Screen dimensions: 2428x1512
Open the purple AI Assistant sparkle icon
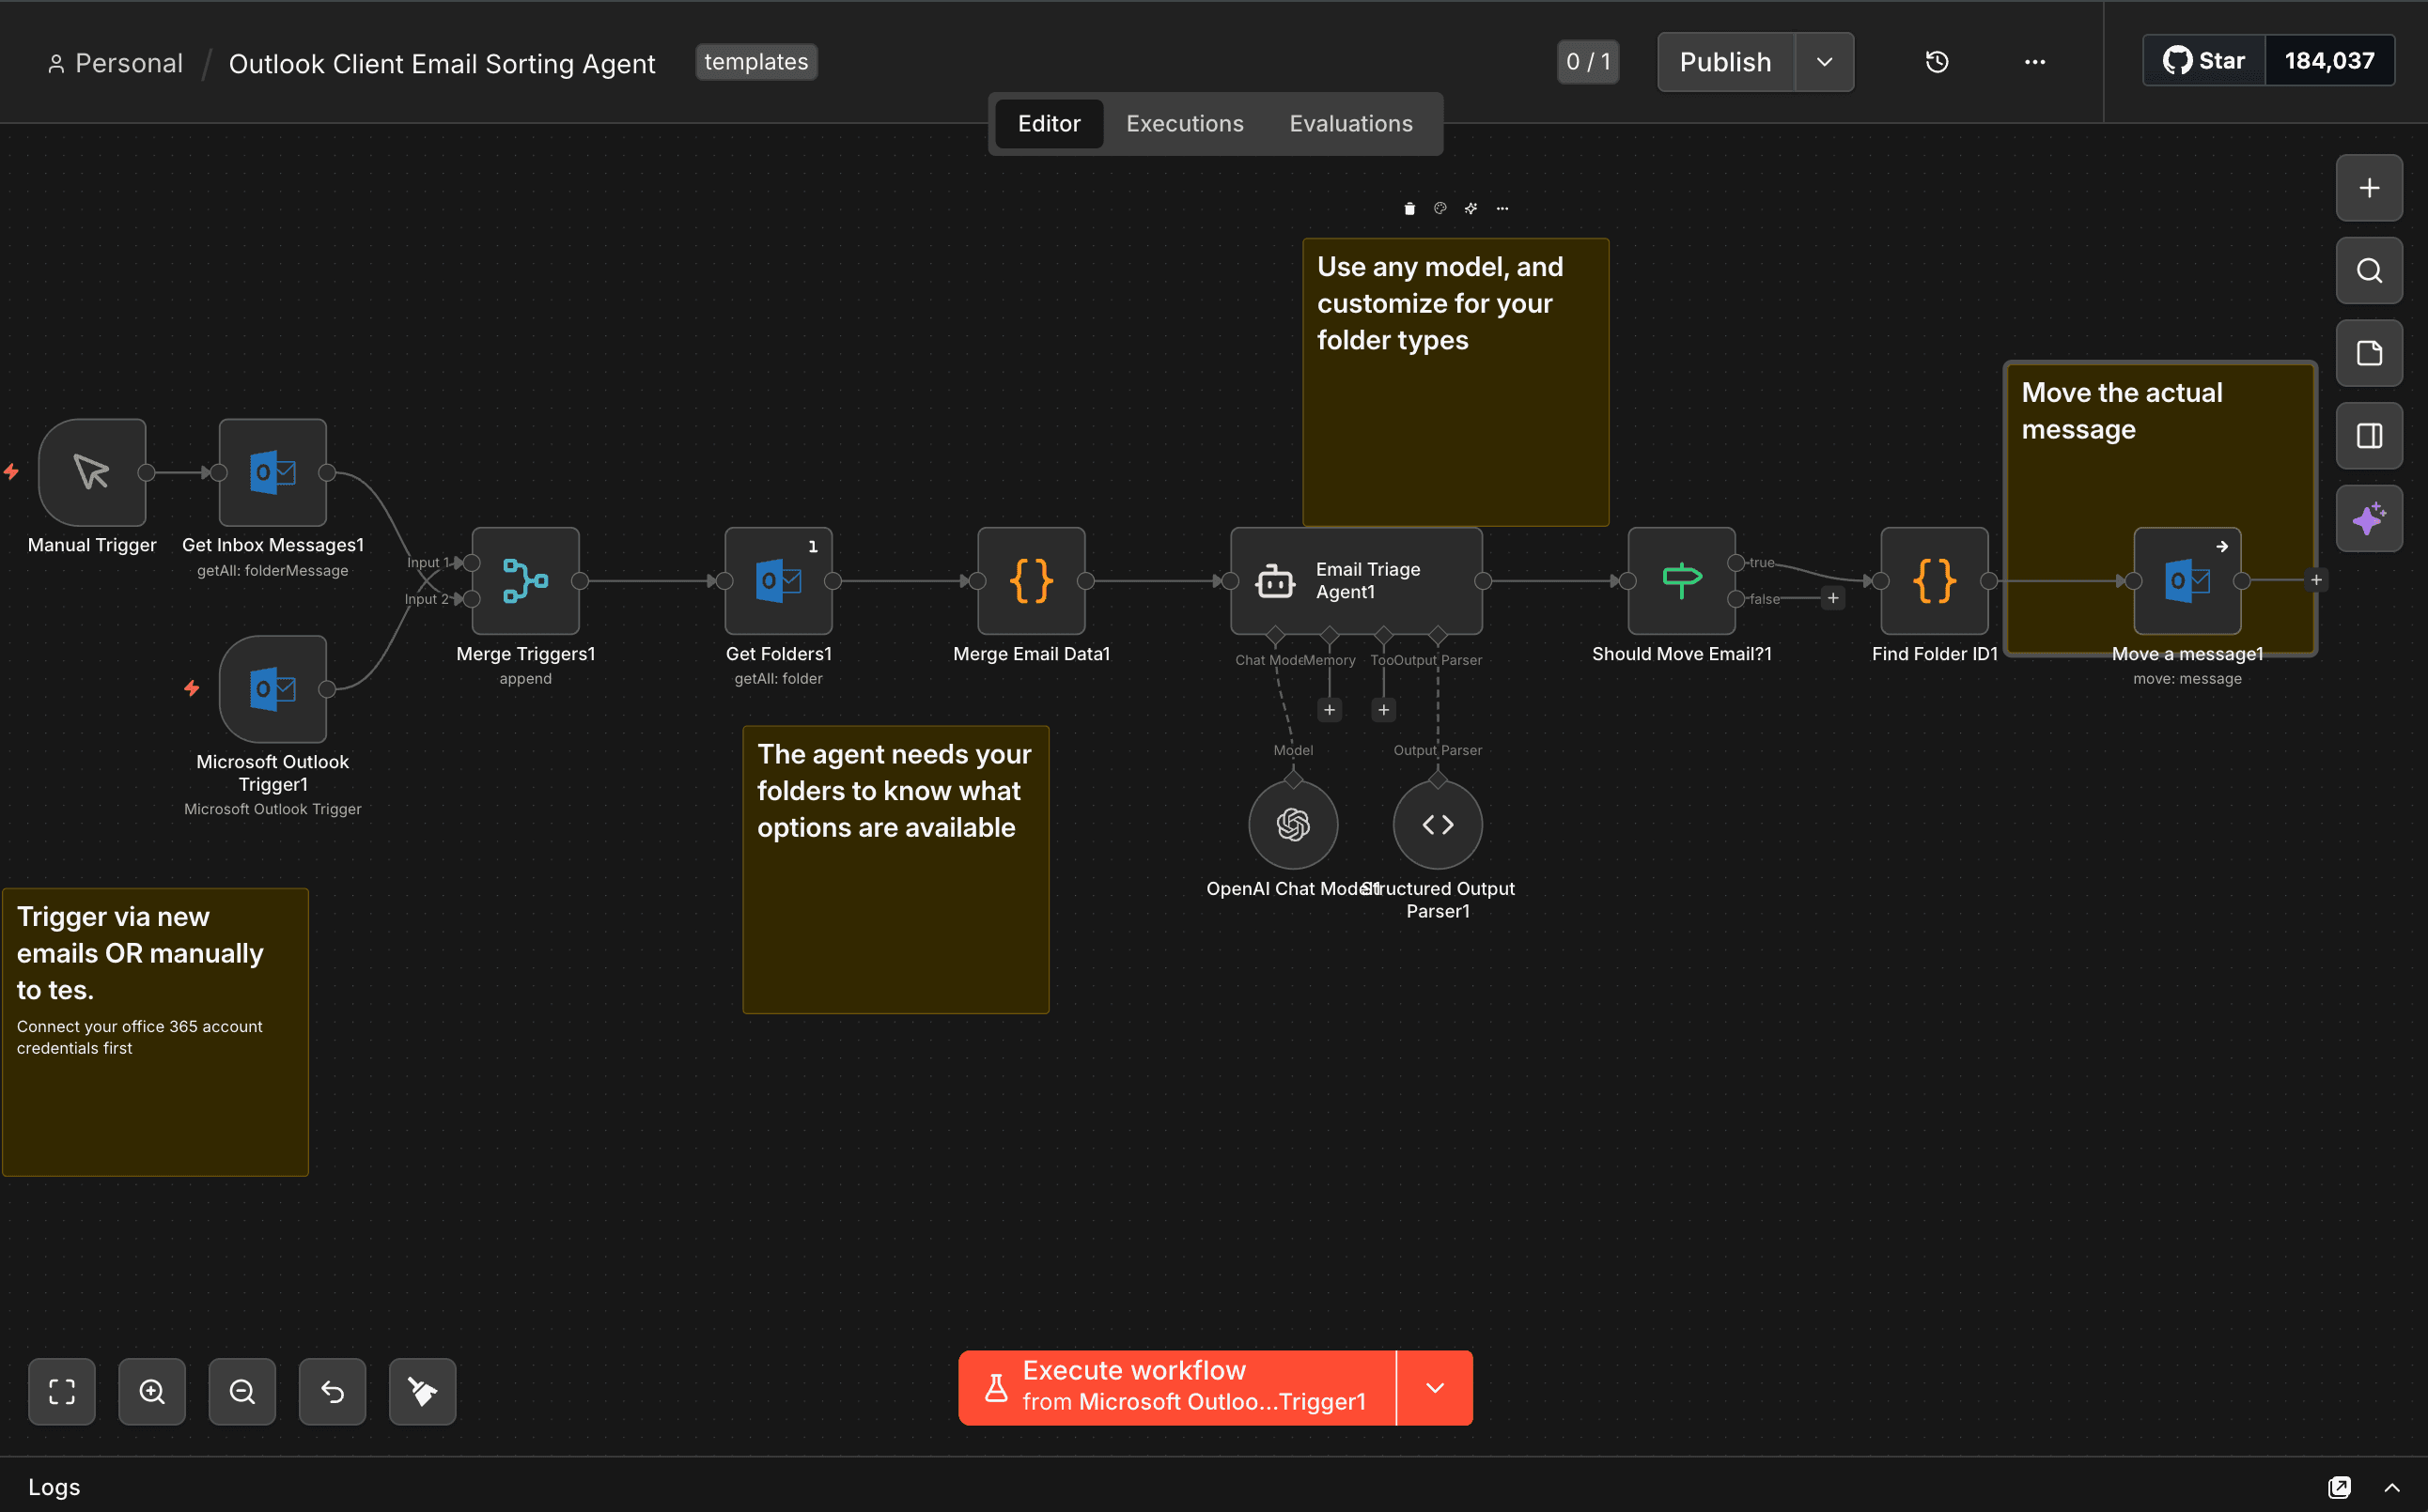(2368, 518)
